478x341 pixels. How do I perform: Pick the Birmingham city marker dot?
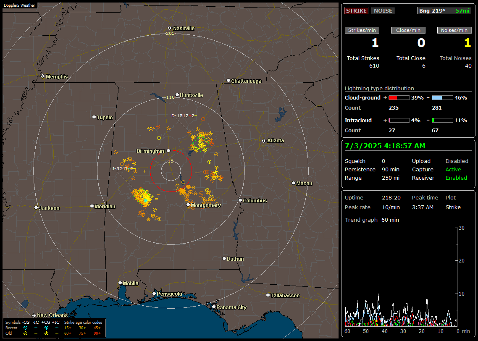pos(168,150)
